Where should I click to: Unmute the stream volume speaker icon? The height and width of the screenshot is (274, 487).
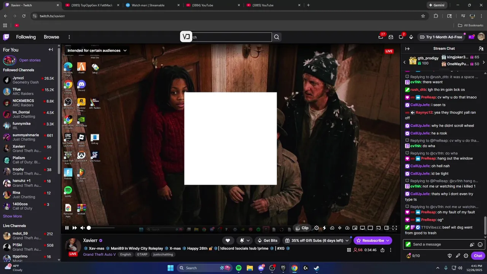tap(83, 228)
